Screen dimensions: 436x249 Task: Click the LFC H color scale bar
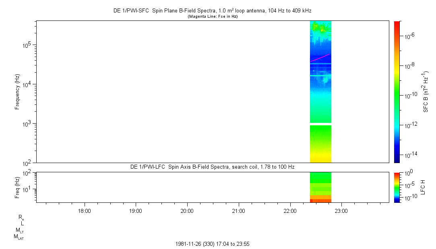coord(397,187)
